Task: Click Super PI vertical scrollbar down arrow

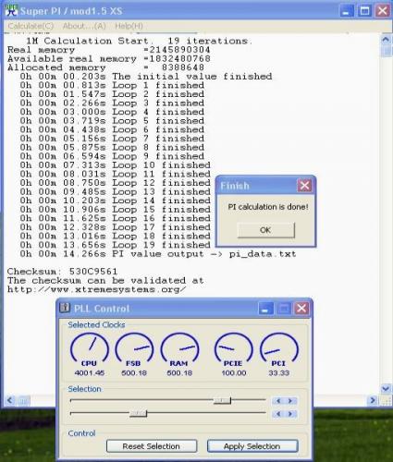Action: (386, 388)
